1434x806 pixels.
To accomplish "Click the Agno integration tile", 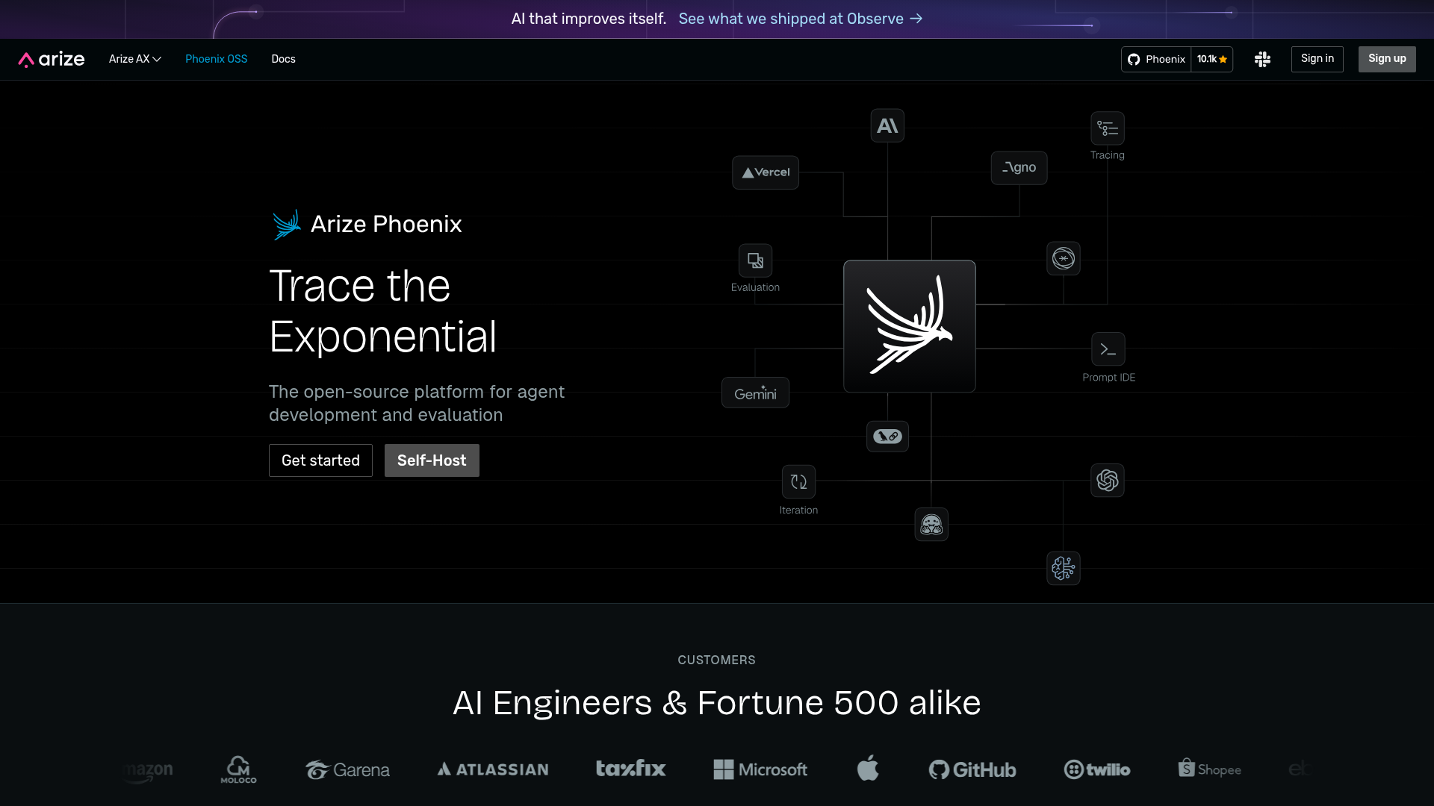I will point(1019,168).
